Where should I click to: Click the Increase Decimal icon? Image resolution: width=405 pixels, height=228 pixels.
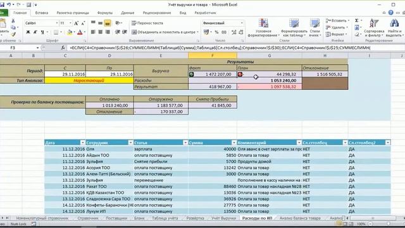point(234,32)
